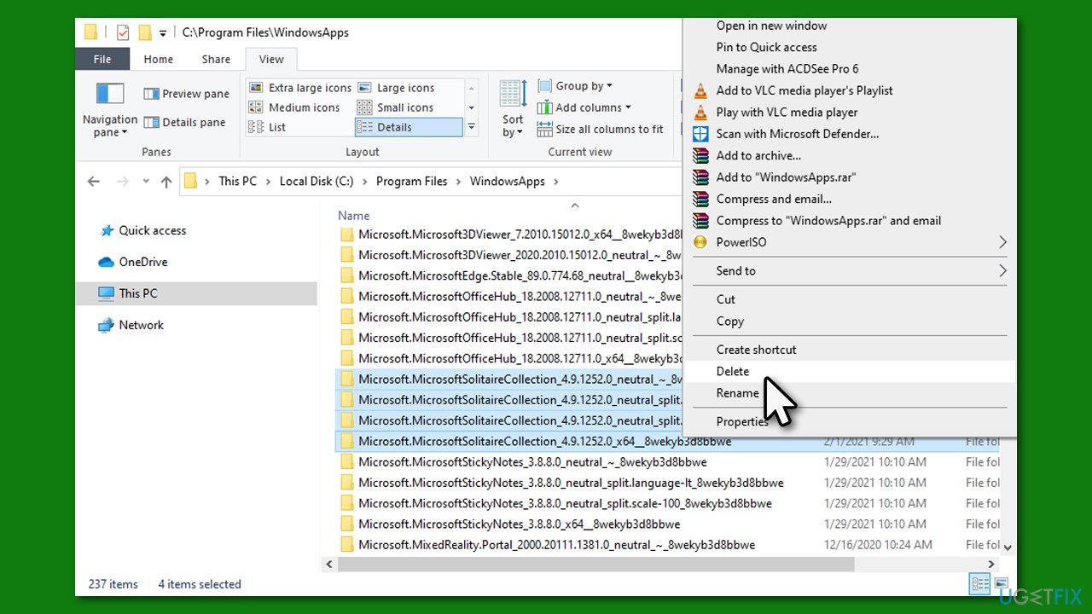Click the WinRAR icon beside Compress and email...
The image size is (1092, 614).
[700, 199]
